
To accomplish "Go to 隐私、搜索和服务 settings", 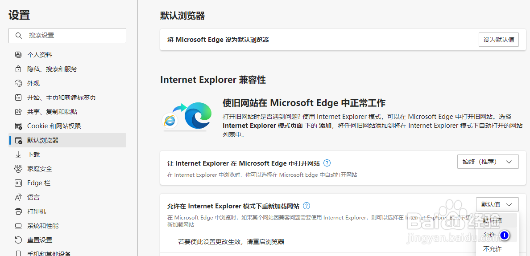I will [67, 69].
